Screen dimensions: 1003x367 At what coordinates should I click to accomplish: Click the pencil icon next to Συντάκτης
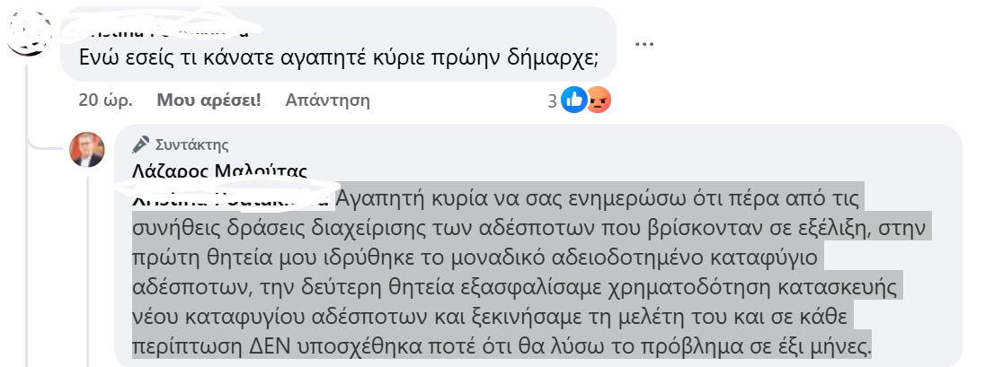(x=140, y=144)
